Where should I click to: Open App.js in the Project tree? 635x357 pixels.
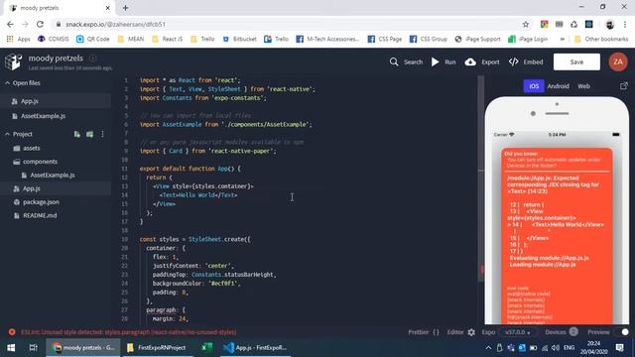(56, 188)
